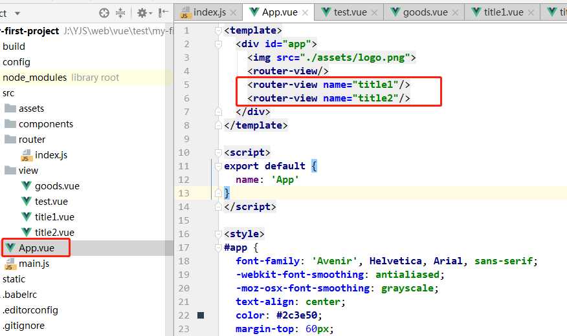Click the assets folder icon
567x336 pixels.
[10, 109]
